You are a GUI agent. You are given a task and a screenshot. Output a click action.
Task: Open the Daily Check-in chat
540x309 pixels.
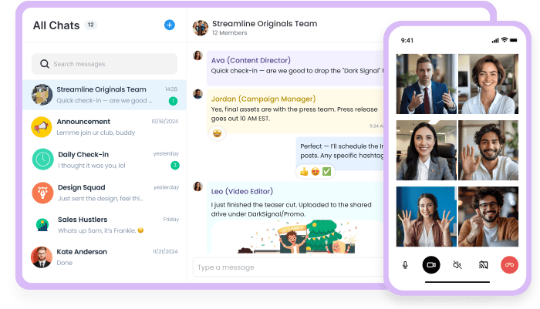[x=104, y=160]
